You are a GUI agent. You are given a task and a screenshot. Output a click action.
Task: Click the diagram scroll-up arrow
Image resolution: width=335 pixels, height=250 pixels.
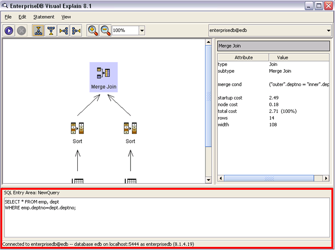208,42
